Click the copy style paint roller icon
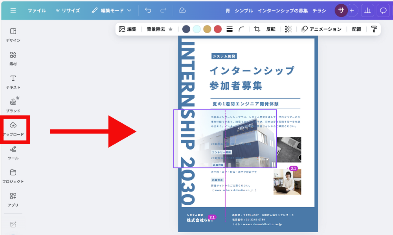The width and height of the screenshot is (393, 235). tap(374, 29)
